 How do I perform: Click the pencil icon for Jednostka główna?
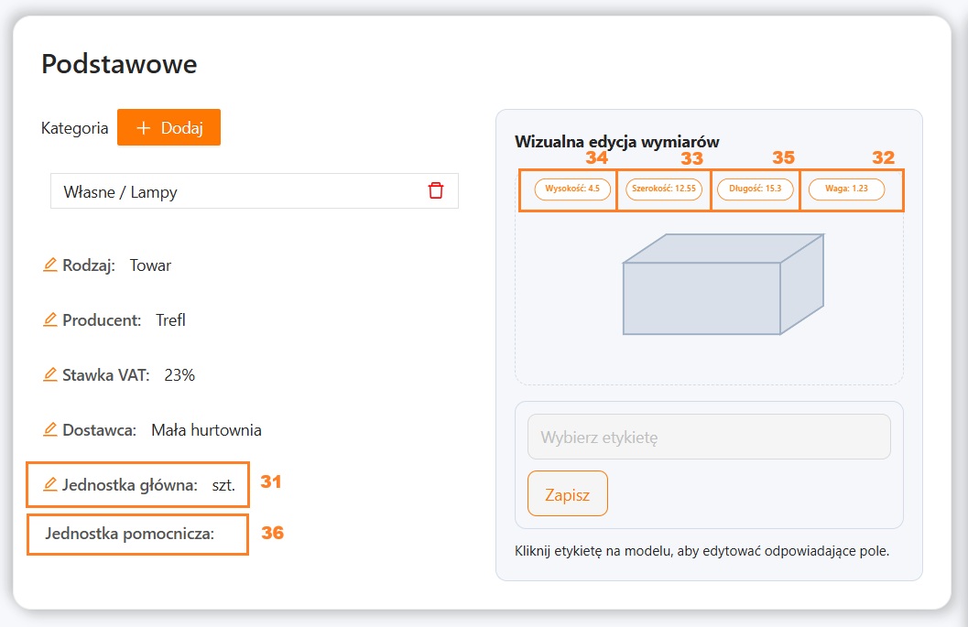[x=50, y=485]
